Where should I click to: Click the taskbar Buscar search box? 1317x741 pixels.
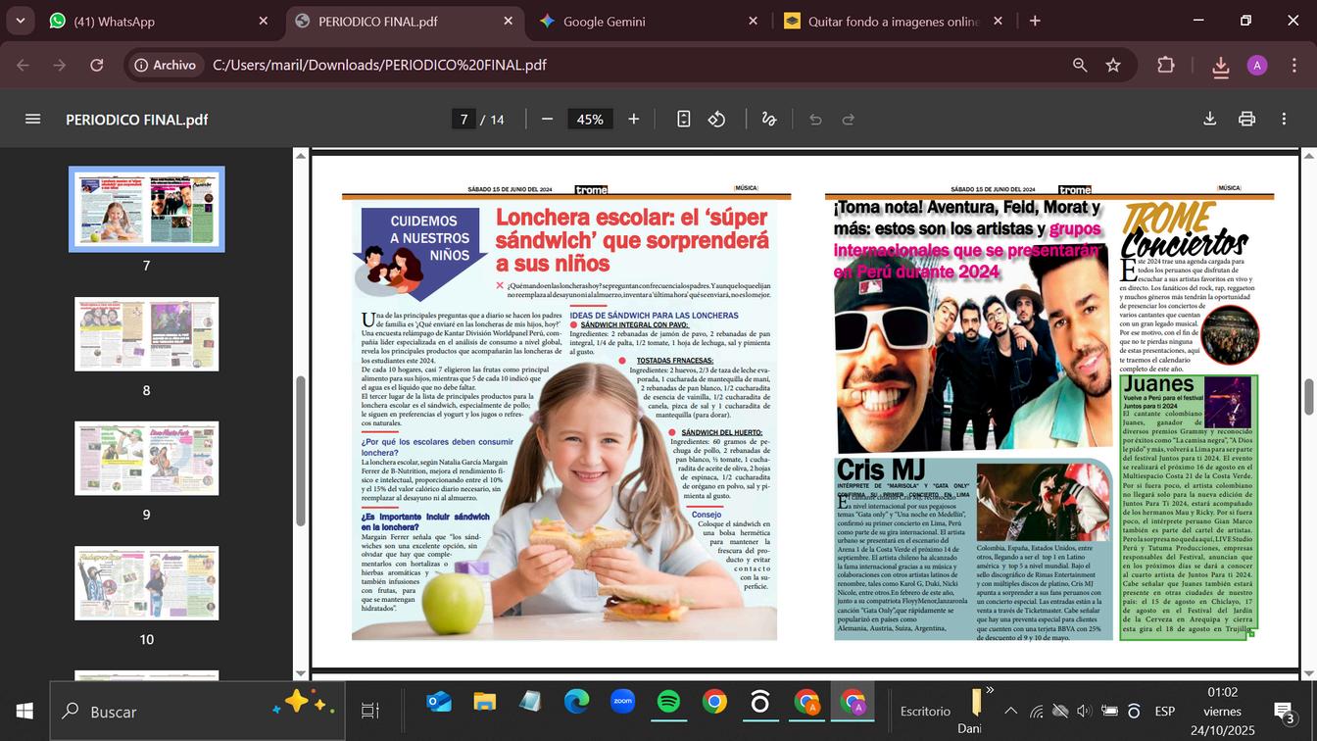(x=197, y=711)
